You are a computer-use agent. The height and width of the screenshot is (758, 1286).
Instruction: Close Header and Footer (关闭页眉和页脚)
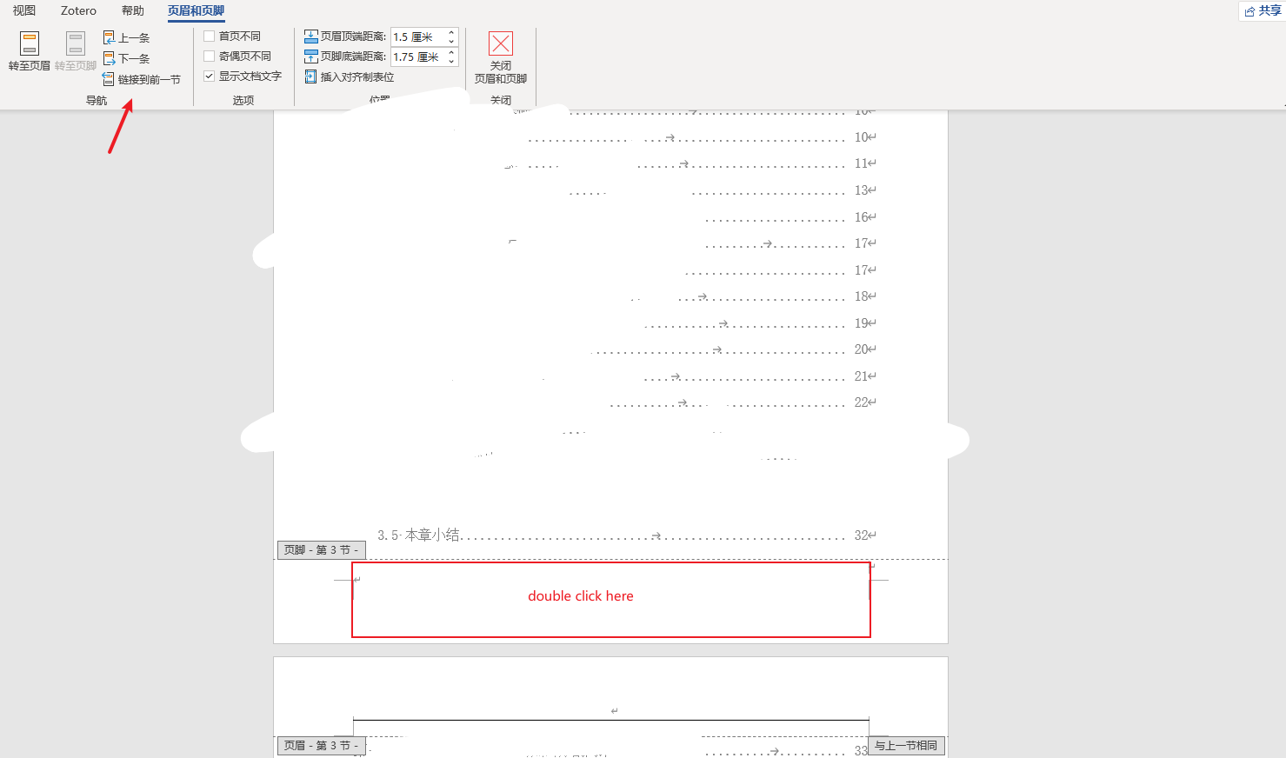(x=501, y=58)
